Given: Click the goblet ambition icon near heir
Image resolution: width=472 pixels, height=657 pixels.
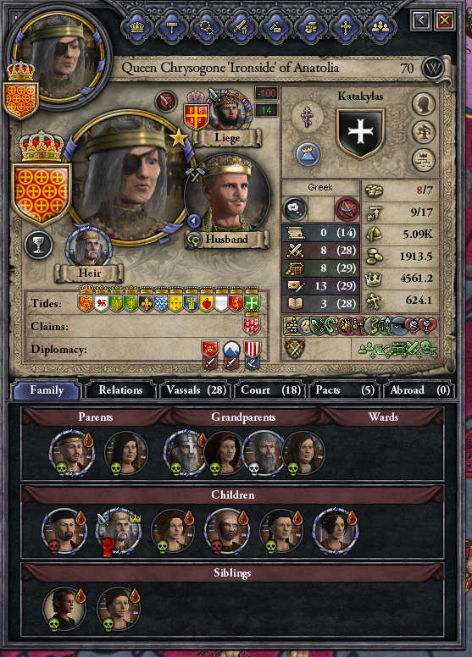Looking at the screenshot, I should click(39, 245).
